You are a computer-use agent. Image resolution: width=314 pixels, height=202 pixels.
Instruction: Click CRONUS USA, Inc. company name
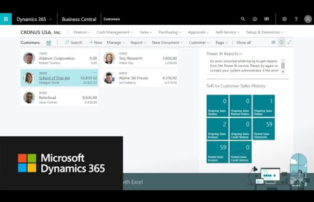(41, 32)
